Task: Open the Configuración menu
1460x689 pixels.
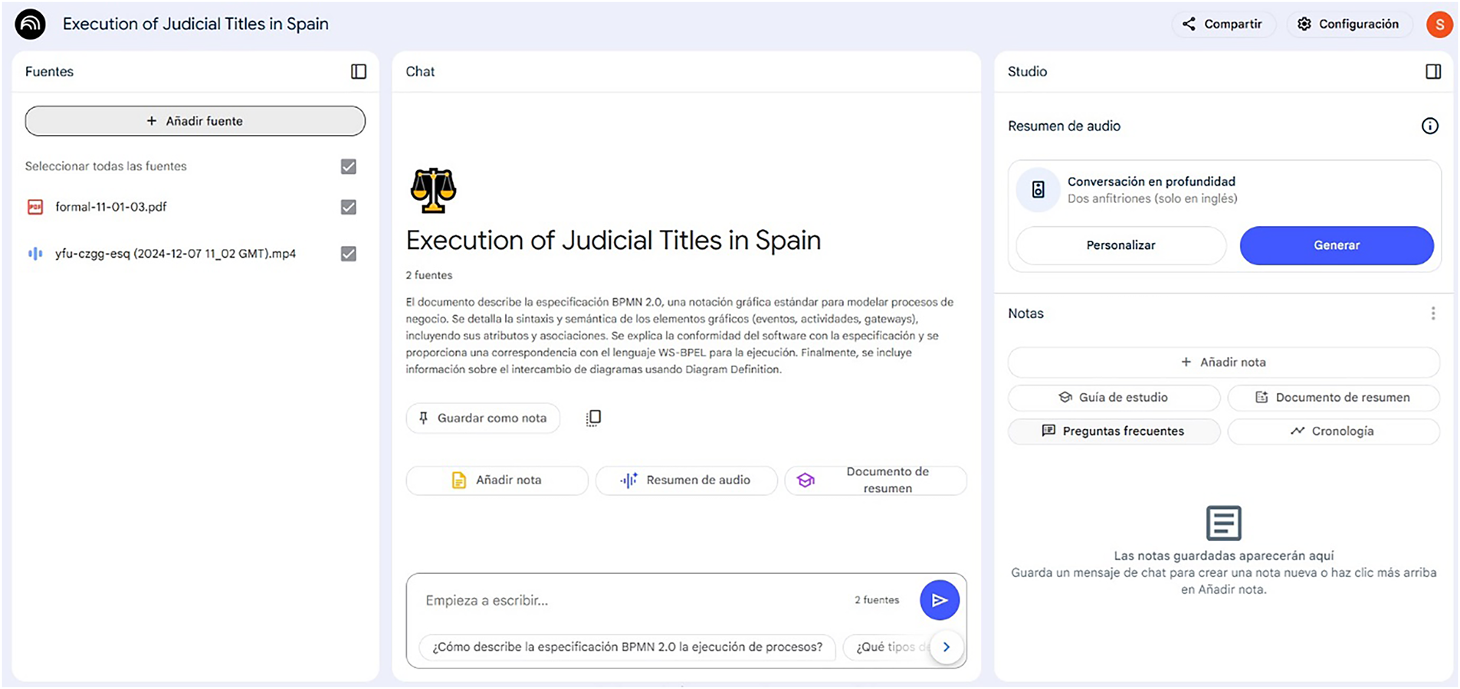Action: [x=1348, y=25]
